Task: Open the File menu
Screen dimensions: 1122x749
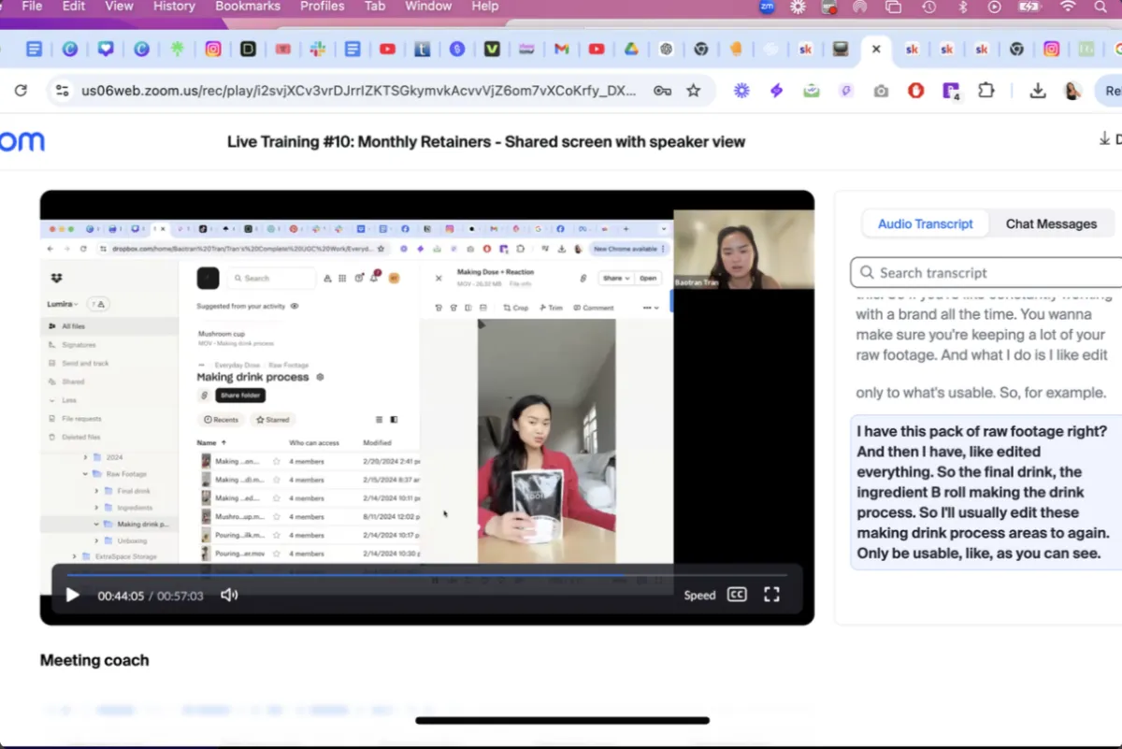Action: [x=32, y=7]
